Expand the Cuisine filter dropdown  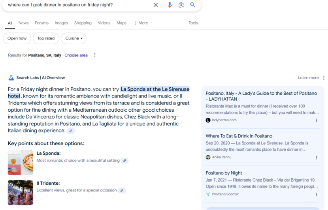pos(74,38)
